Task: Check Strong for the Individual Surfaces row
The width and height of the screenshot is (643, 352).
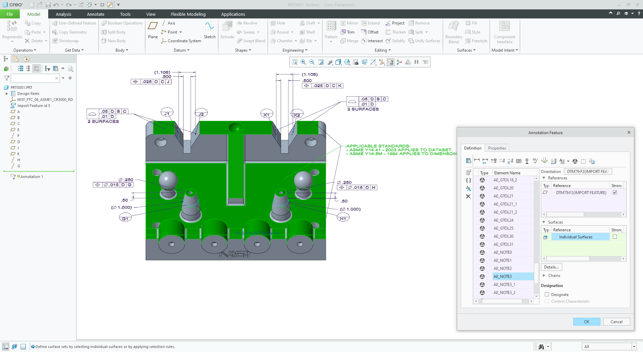Action: click(615, 237)
